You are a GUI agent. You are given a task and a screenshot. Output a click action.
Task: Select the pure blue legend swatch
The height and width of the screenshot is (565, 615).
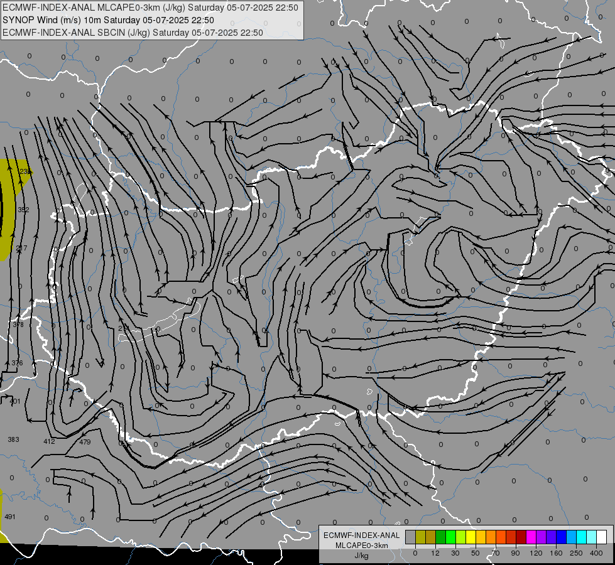pyautogui.click(x=561, y=537)
